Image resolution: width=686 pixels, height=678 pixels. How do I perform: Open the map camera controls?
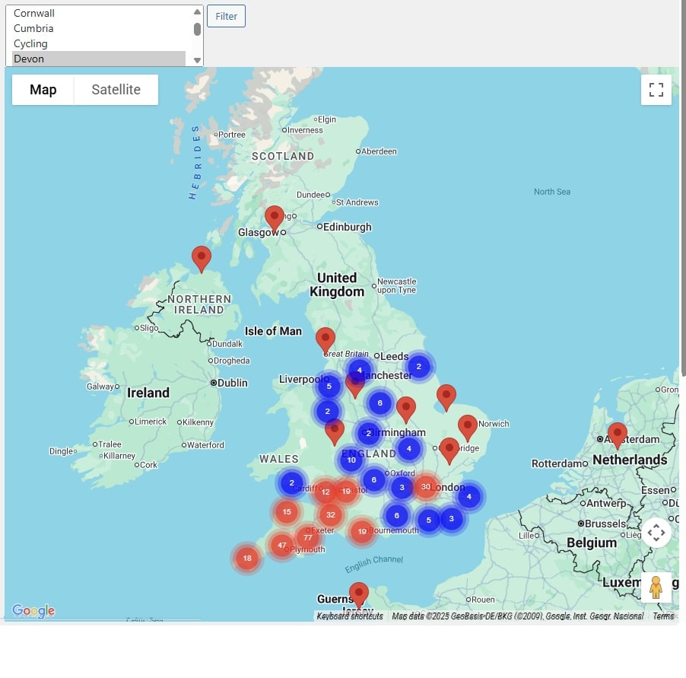[x=656, y=533]
